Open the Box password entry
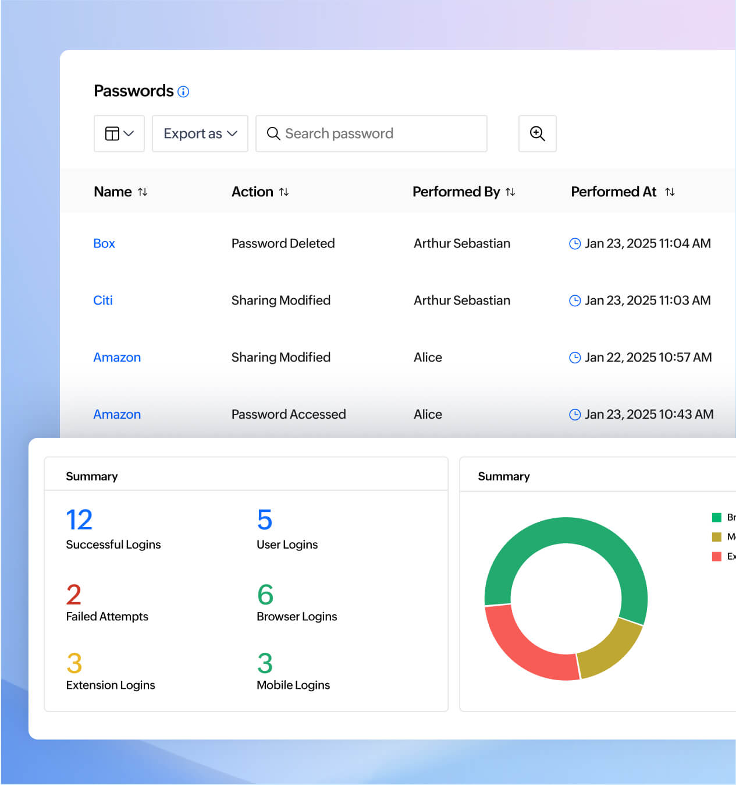 [x=104, y=243]
